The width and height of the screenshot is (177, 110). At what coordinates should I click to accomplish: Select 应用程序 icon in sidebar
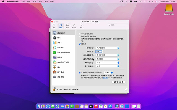54,48
